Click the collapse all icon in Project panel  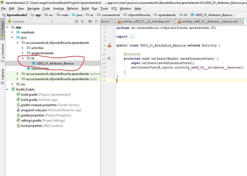[x=82, y=21]
